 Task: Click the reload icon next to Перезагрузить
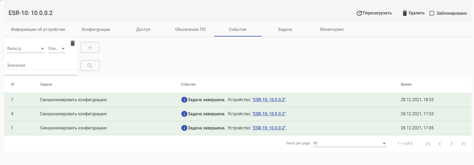pyautogui.click(x=359, y=13)
